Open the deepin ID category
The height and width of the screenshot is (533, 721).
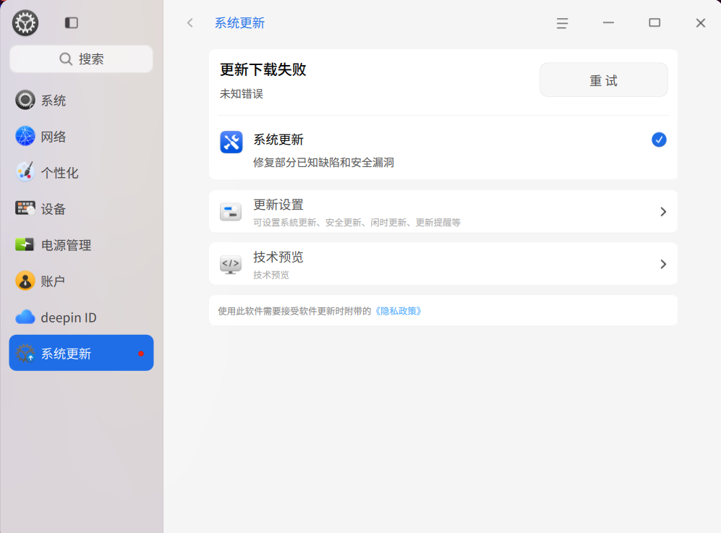tap(82, 317)
